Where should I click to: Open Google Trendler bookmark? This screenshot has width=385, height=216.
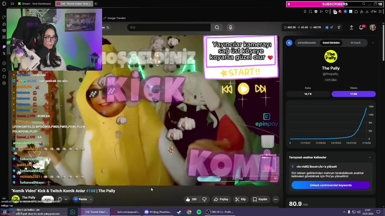click(114, 18)
